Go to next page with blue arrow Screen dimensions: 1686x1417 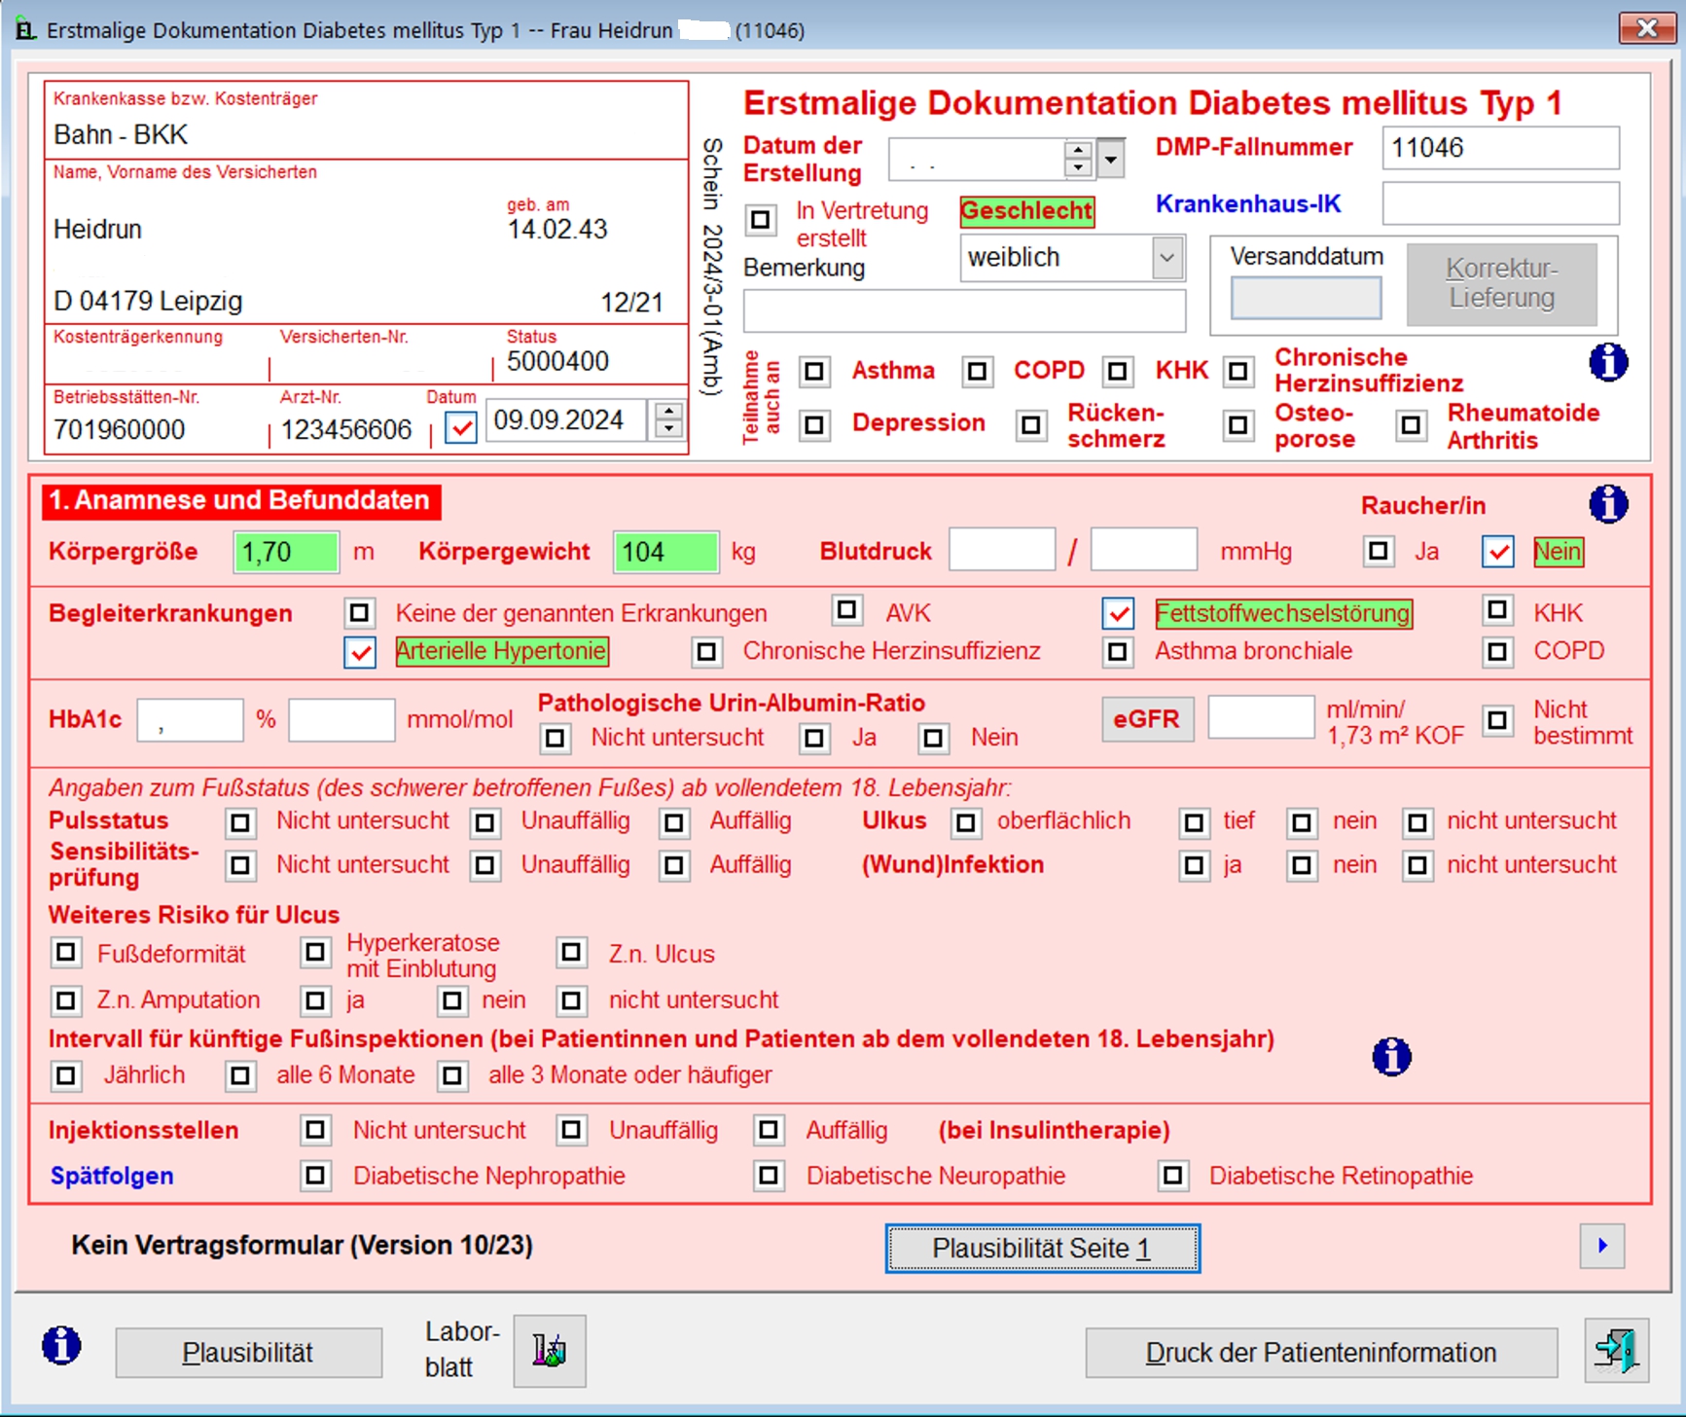pyautogui.click(x=1601, y=1246)
